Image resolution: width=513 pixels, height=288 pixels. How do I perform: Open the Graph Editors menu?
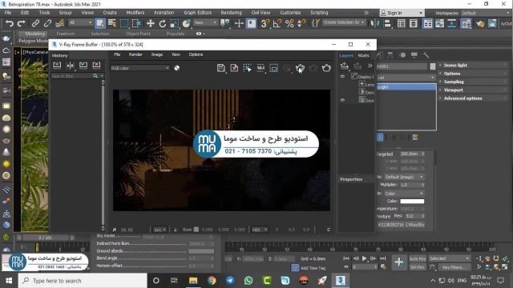(198, 13)
